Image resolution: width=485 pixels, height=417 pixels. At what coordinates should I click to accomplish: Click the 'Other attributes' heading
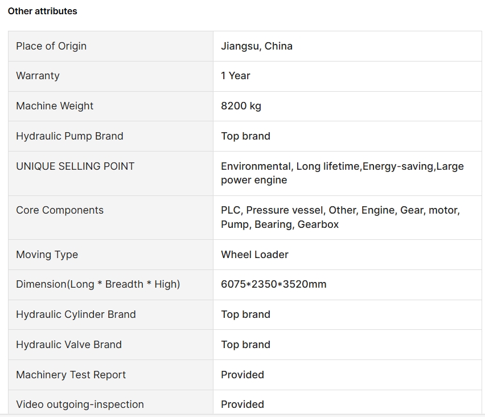43,11
